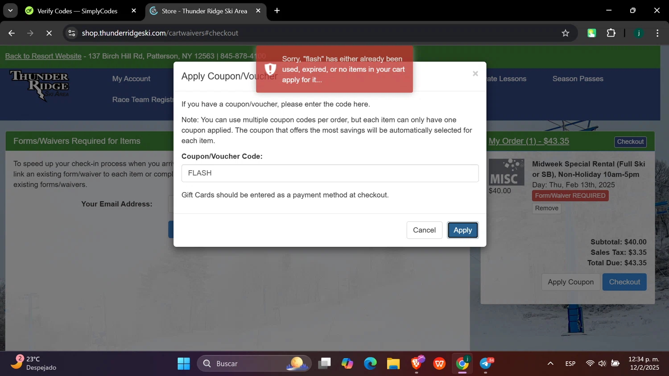Open a new browser tab

tap(277, 11)
